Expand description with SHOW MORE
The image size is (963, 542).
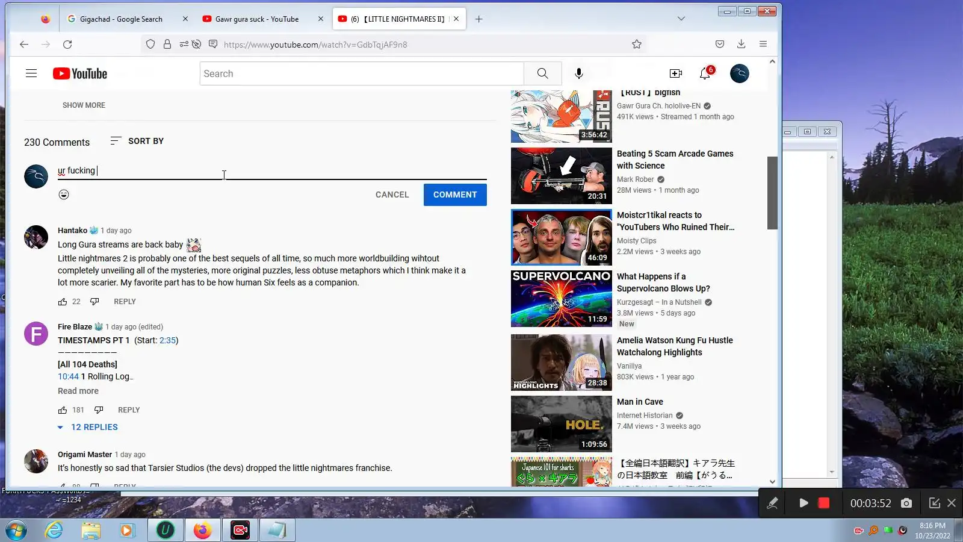[84, 105]
